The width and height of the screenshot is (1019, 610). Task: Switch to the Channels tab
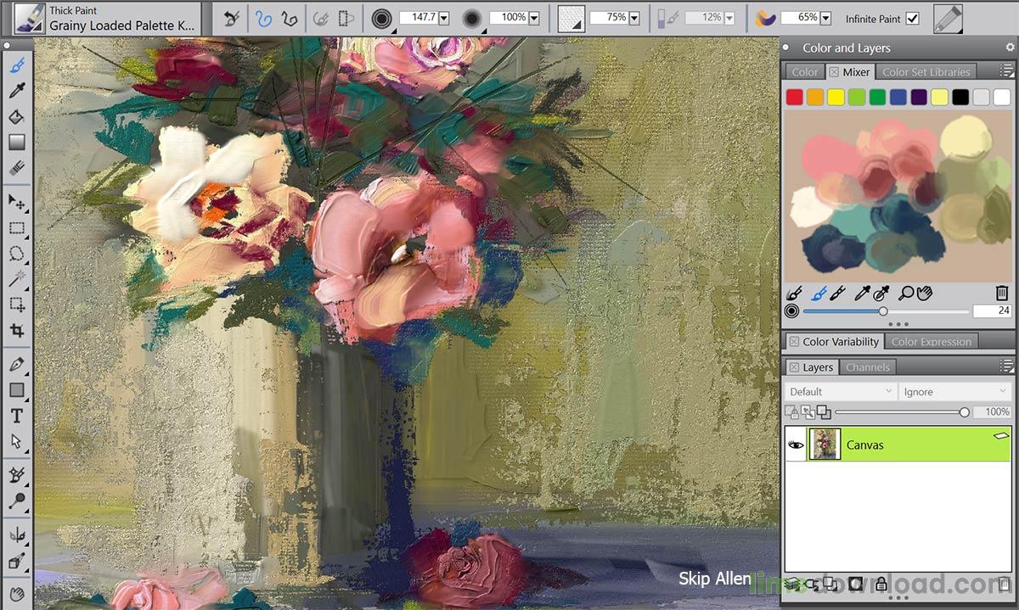coord(867,367)
